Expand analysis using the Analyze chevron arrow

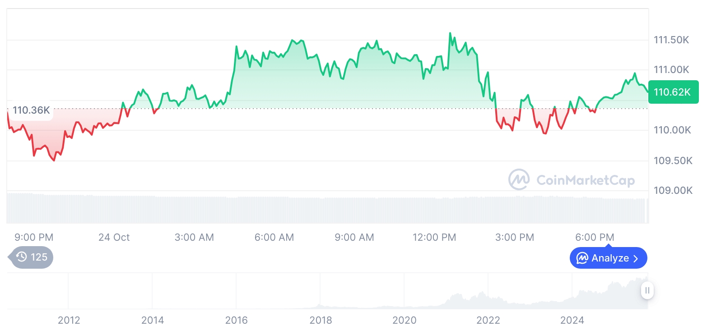(x=636, y=258)
